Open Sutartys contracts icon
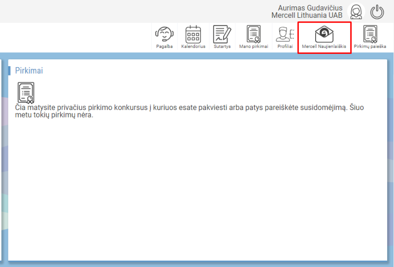The width and height of the screenshot is (394, 267). click(x=222, y=34)
